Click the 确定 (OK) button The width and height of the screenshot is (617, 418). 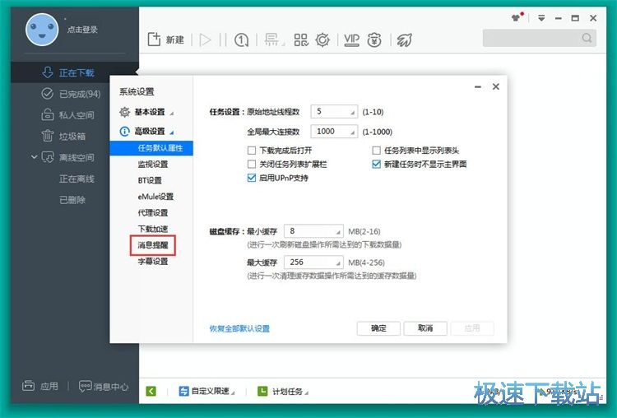pyautogui.click(x=378, y=327)
